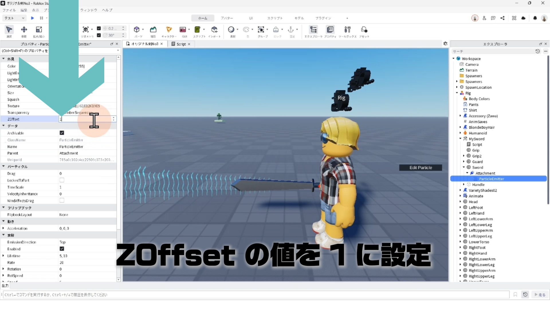Open the Toolbox panel icon
550x309 pixels.
347,29
